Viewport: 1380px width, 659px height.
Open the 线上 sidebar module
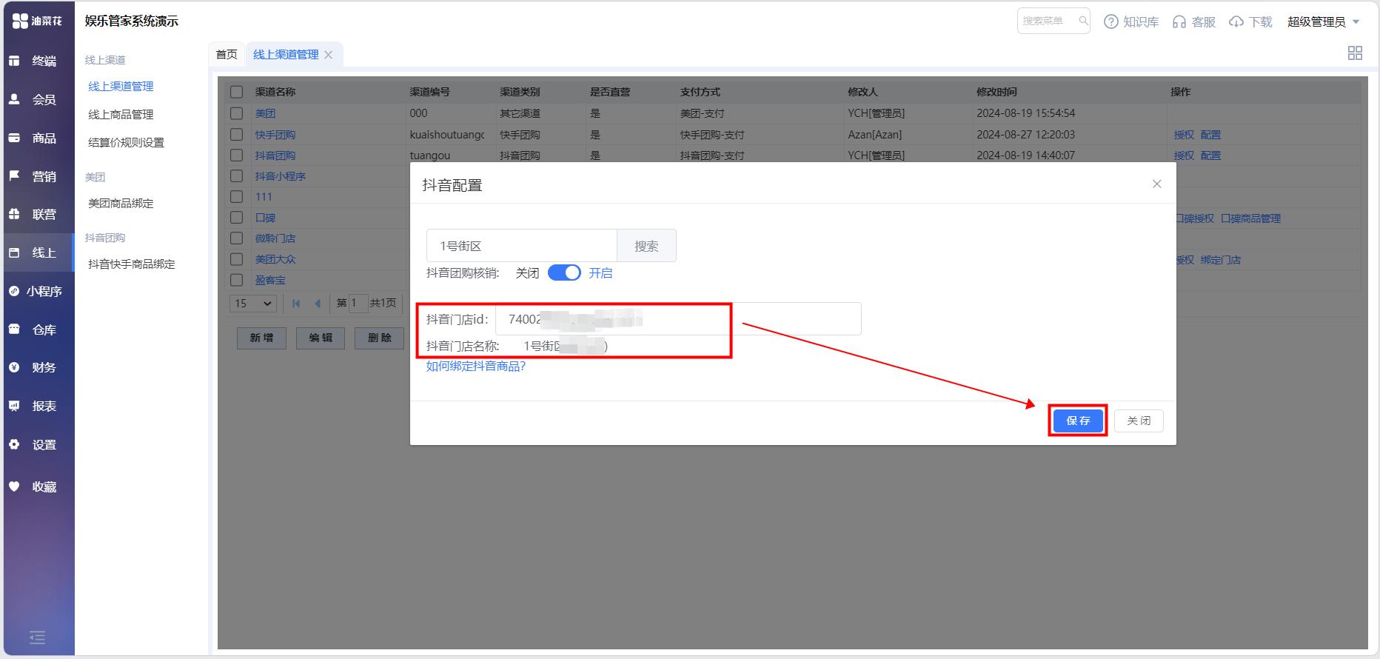(x=37, y=252)
